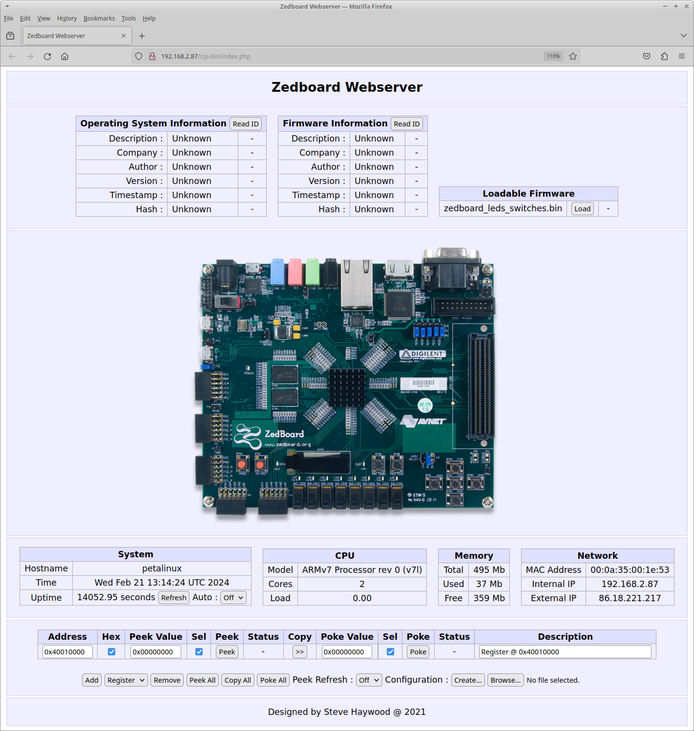Viewport: 694px width, 731px height.
Task: Go to the Firefox home page
Action: coord(64,57)
